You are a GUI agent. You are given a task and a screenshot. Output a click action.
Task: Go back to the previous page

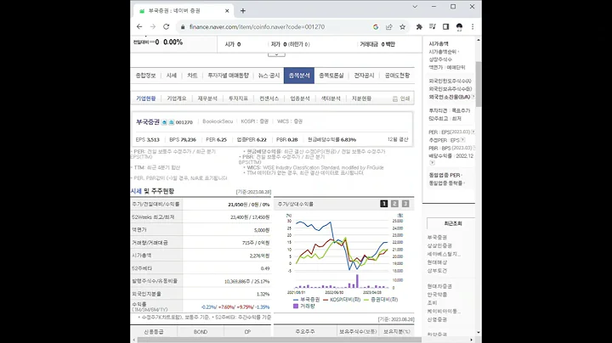pyautogui.click(x=139, y=27)
